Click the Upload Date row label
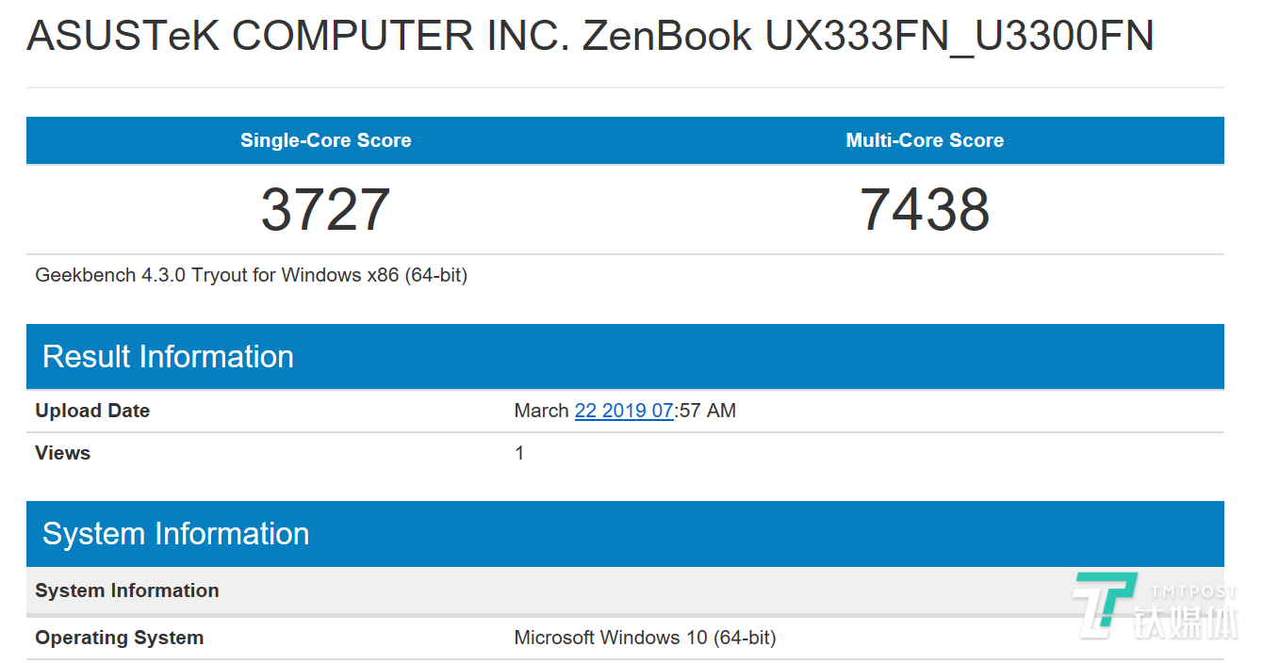This screenshot has width=1263, height=663. pyautogui.click(x=91, y=411)
